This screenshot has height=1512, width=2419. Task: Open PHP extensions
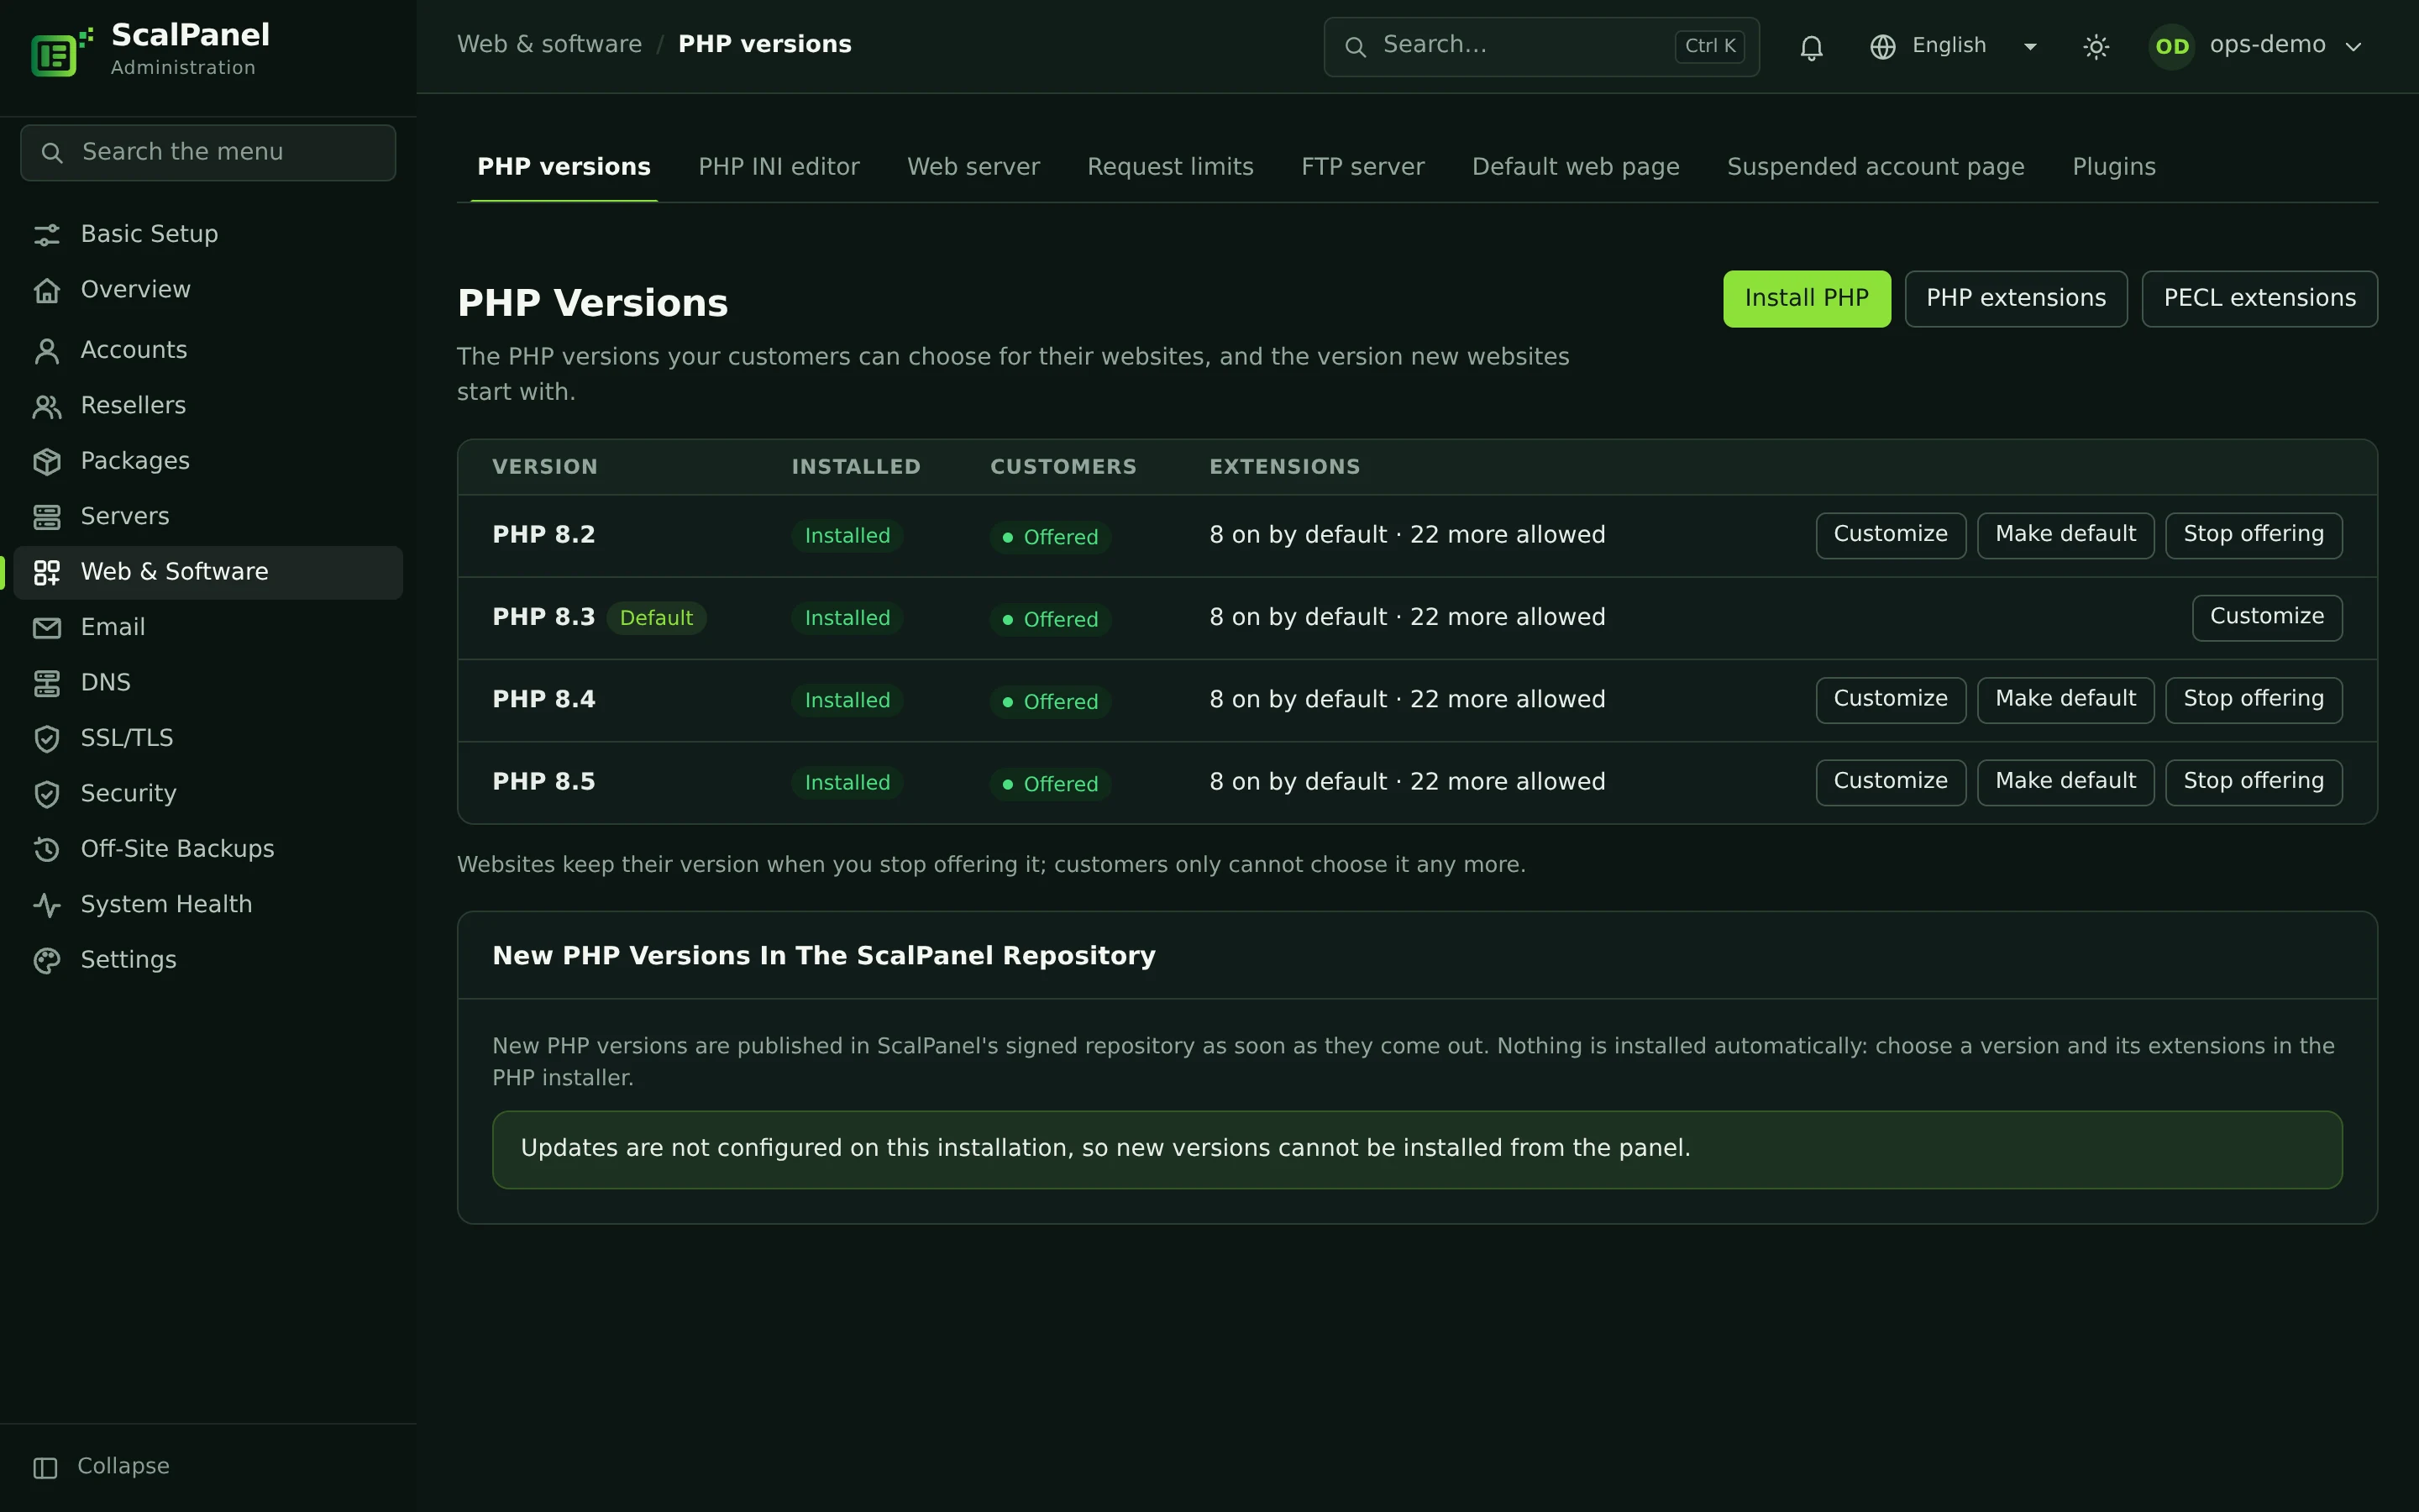2015,299
